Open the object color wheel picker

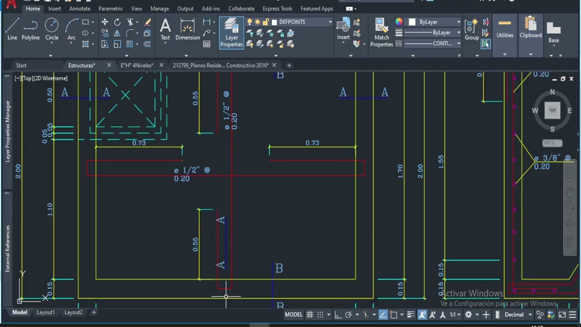pyautogui.click(x=399, y=22)
